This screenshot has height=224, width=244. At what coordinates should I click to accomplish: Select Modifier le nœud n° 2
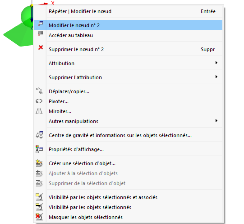click(128, 25)
